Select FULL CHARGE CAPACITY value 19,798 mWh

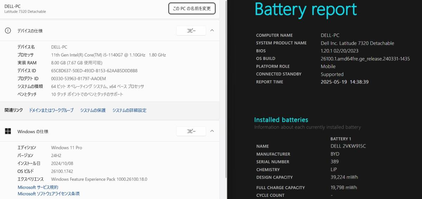point(344,187)
